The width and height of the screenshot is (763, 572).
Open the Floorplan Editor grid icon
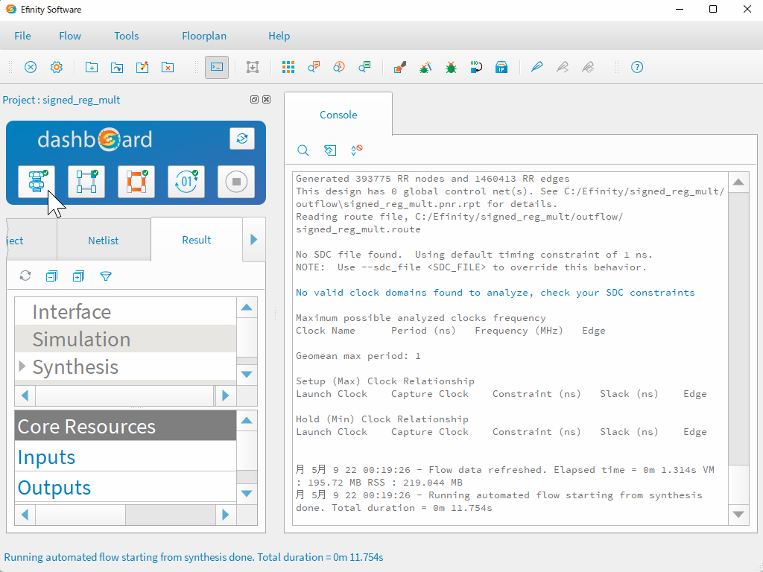(288, 67)
